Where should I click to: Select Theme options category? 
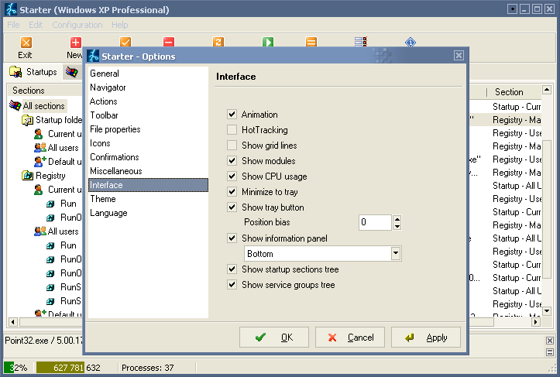(x=148, y=198)
